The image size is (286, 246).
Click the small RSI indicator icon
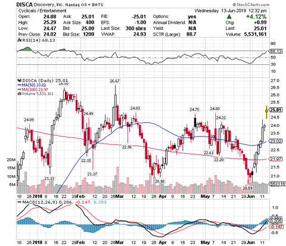(x=19, y=40)
